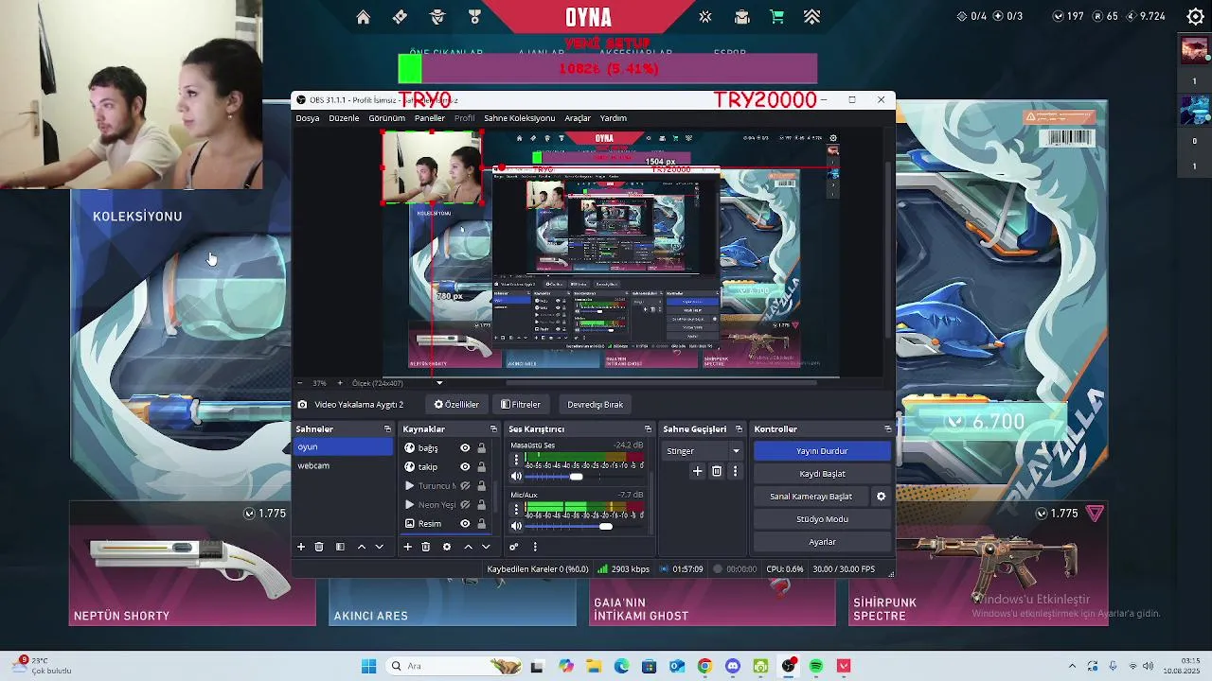The image size is (1212, 681).
Task: Remove scene transition with trash icon
Action: coord(717,471)
